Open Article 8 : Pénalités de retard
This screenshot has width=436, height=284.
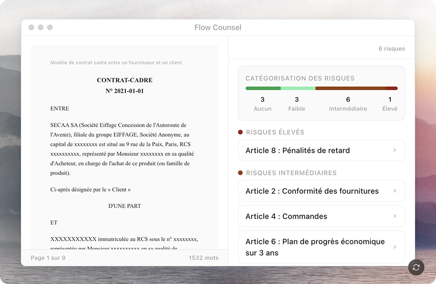322,150
